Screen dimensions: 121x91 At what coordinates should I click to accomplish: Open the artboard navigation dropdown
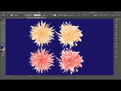pyautogui.click(x=19, y=76)
